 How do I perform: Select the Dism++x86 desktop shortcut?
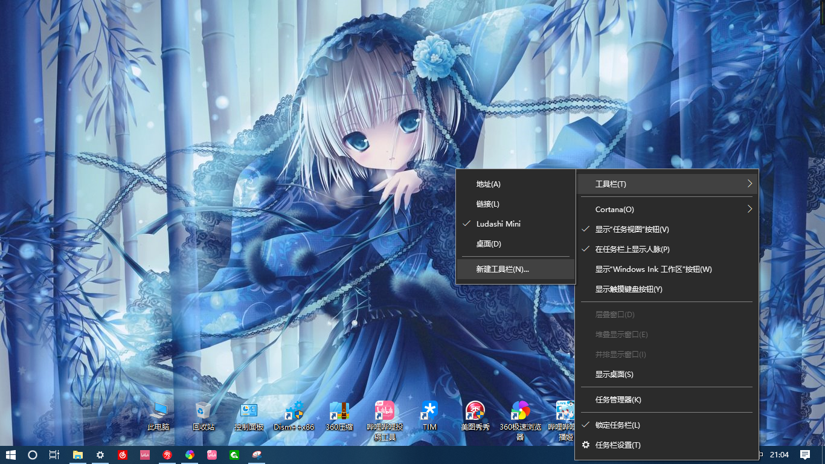(294, 416)
